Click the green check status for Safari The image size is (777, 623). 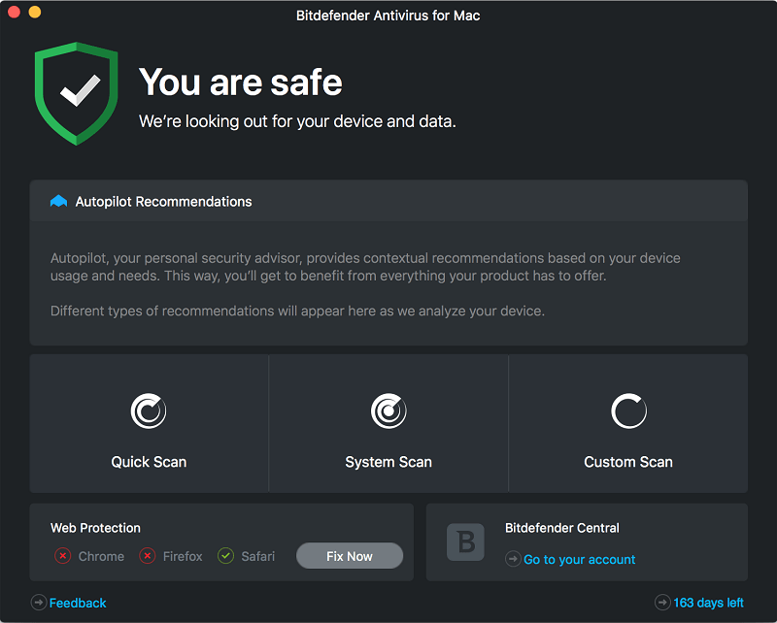(225, 556)
